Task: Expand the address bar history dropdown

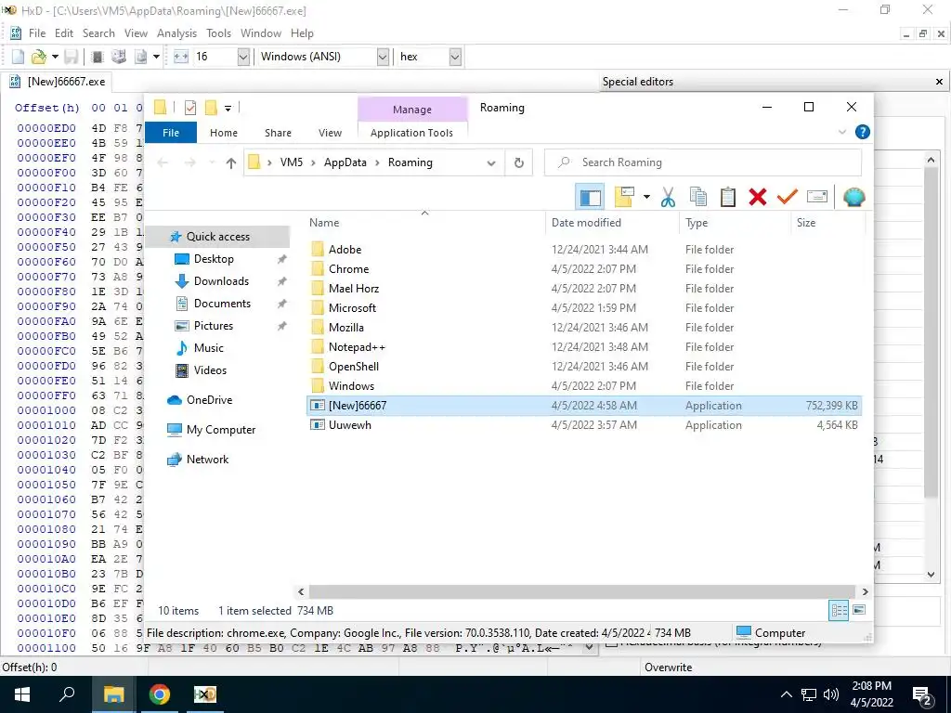Action: click(x=491, y=163)
